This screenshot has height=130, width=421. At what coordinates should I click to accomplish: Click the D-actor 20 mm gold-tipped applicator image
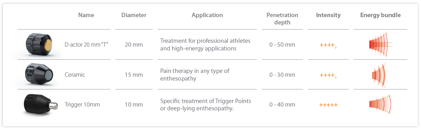click(39, 45)
